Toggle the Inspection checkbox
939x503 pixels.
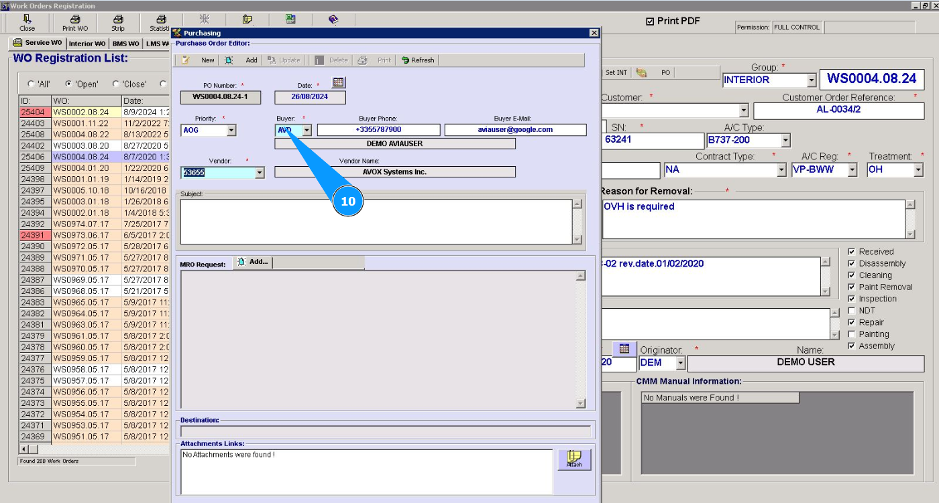pyautogui.click(x=851, y=299)
